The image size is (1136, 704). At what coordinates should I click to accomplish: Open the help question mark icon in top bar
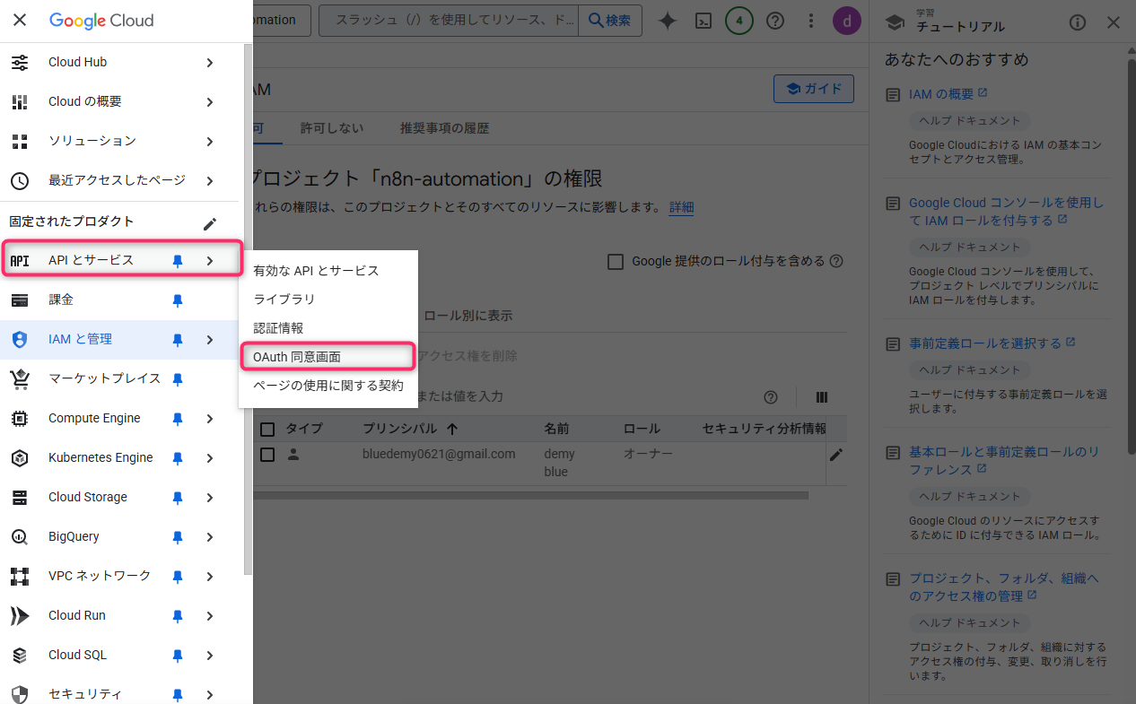tap(775, 21)
